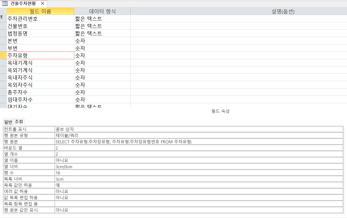The image size is (347, 218).
Task: Click the description cell for 건물번호
Action: pos(238,26)
